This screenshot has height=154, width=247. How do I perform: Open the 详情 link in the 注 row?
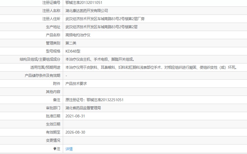pyautogui.click(x=69, y=149)
